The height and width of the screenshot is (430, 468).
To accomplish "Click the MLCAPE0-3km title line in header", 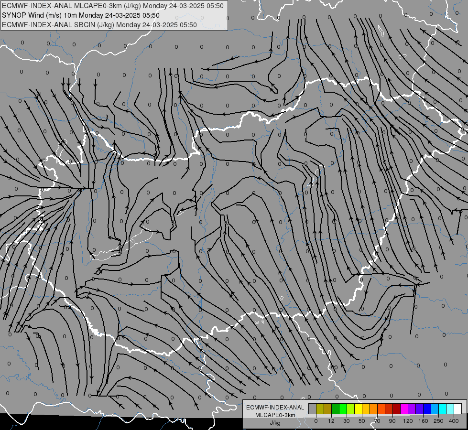I will tap(112, 6).
